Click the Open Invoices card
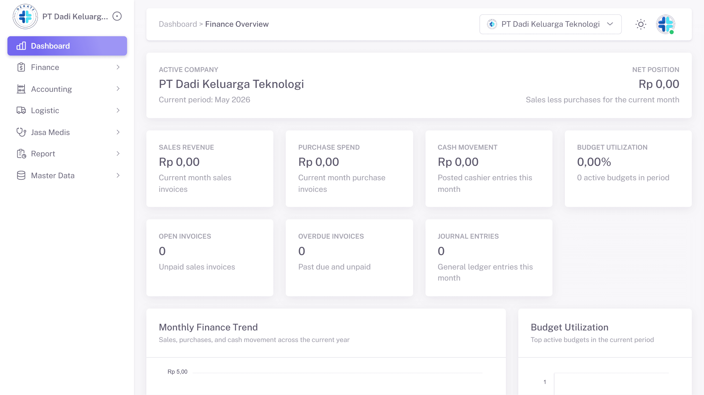704x395 pixels. 209,258
